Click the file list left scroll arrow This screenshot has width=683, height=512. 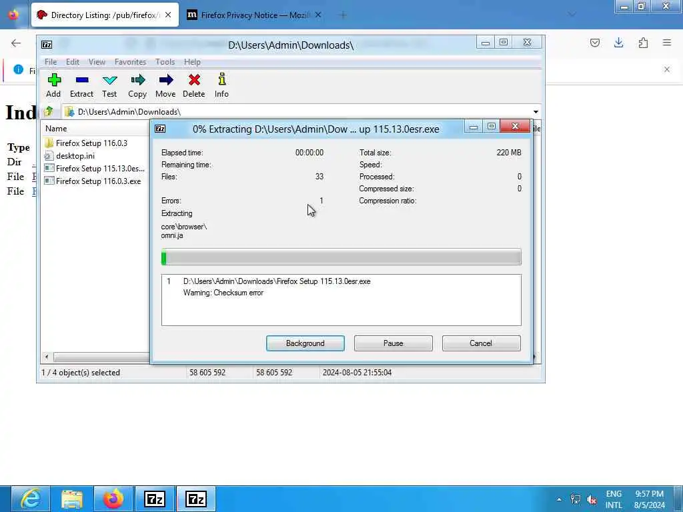[47, 357]
